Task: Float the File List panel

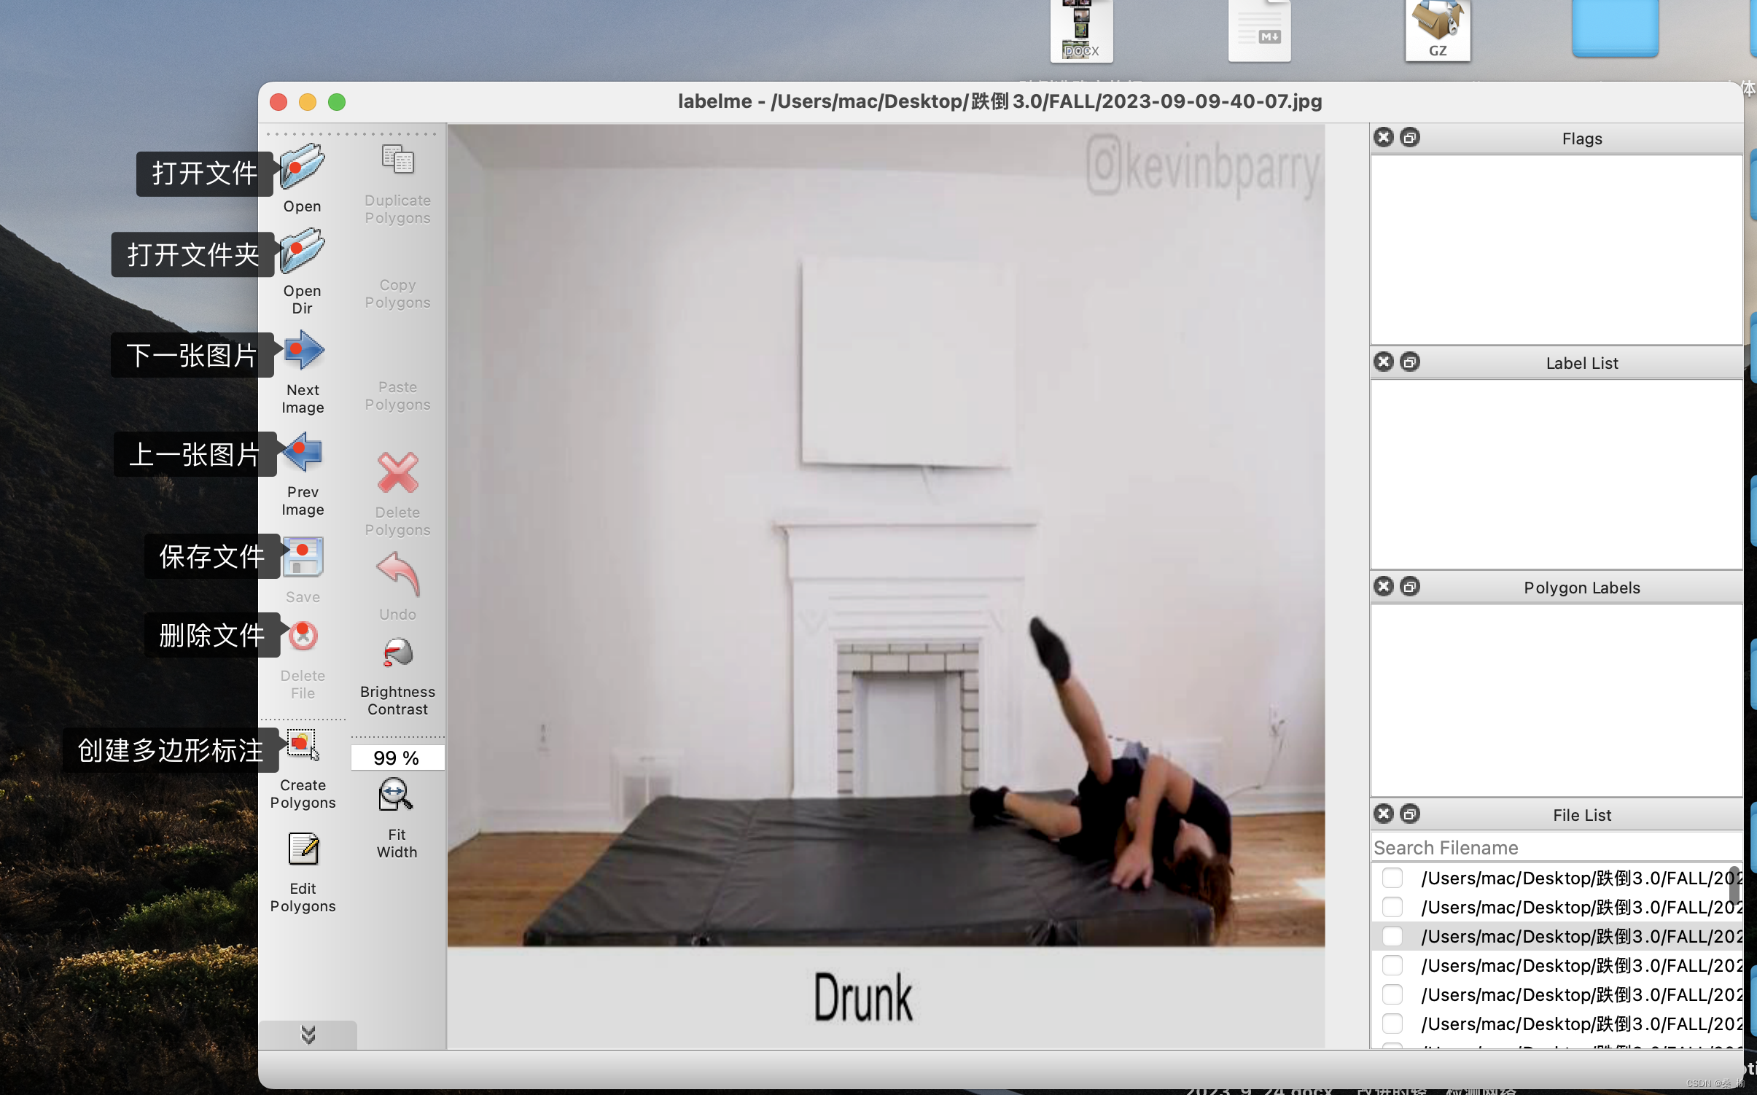Action: click(1410, 814)
